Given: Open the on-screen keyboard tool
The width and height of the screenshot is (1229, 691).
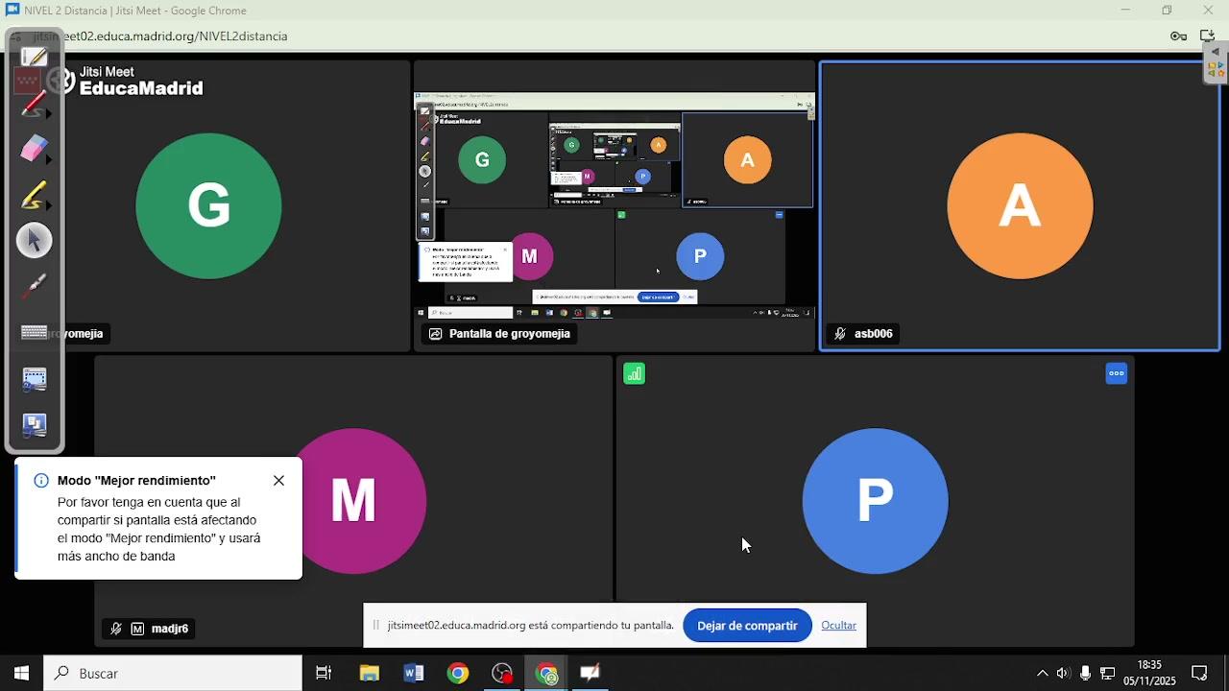Looking at the screenshot, I should [34, 332].
